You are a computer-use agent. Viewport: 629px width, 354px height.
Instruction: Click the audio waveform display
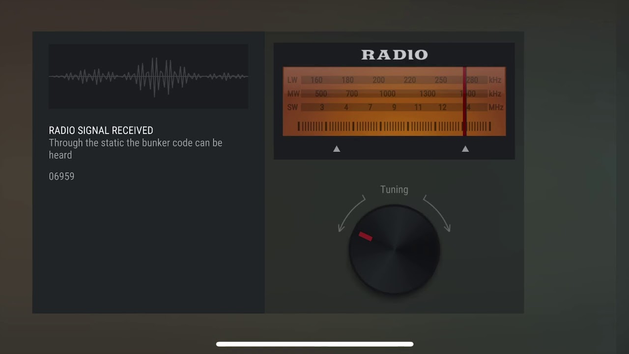click(x=148, y=76)
